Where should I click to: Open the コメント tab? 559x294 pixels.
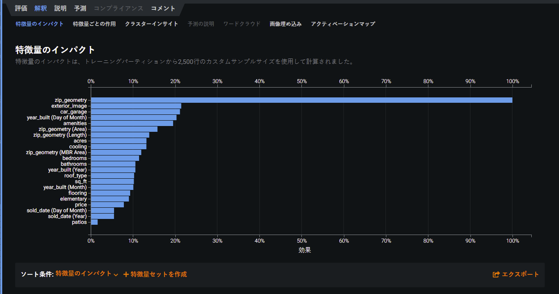(x=163, y=8)
